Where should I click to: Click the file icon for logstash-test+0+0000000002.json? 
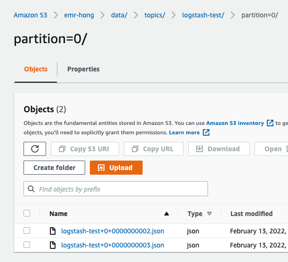[x=53, y=231]
